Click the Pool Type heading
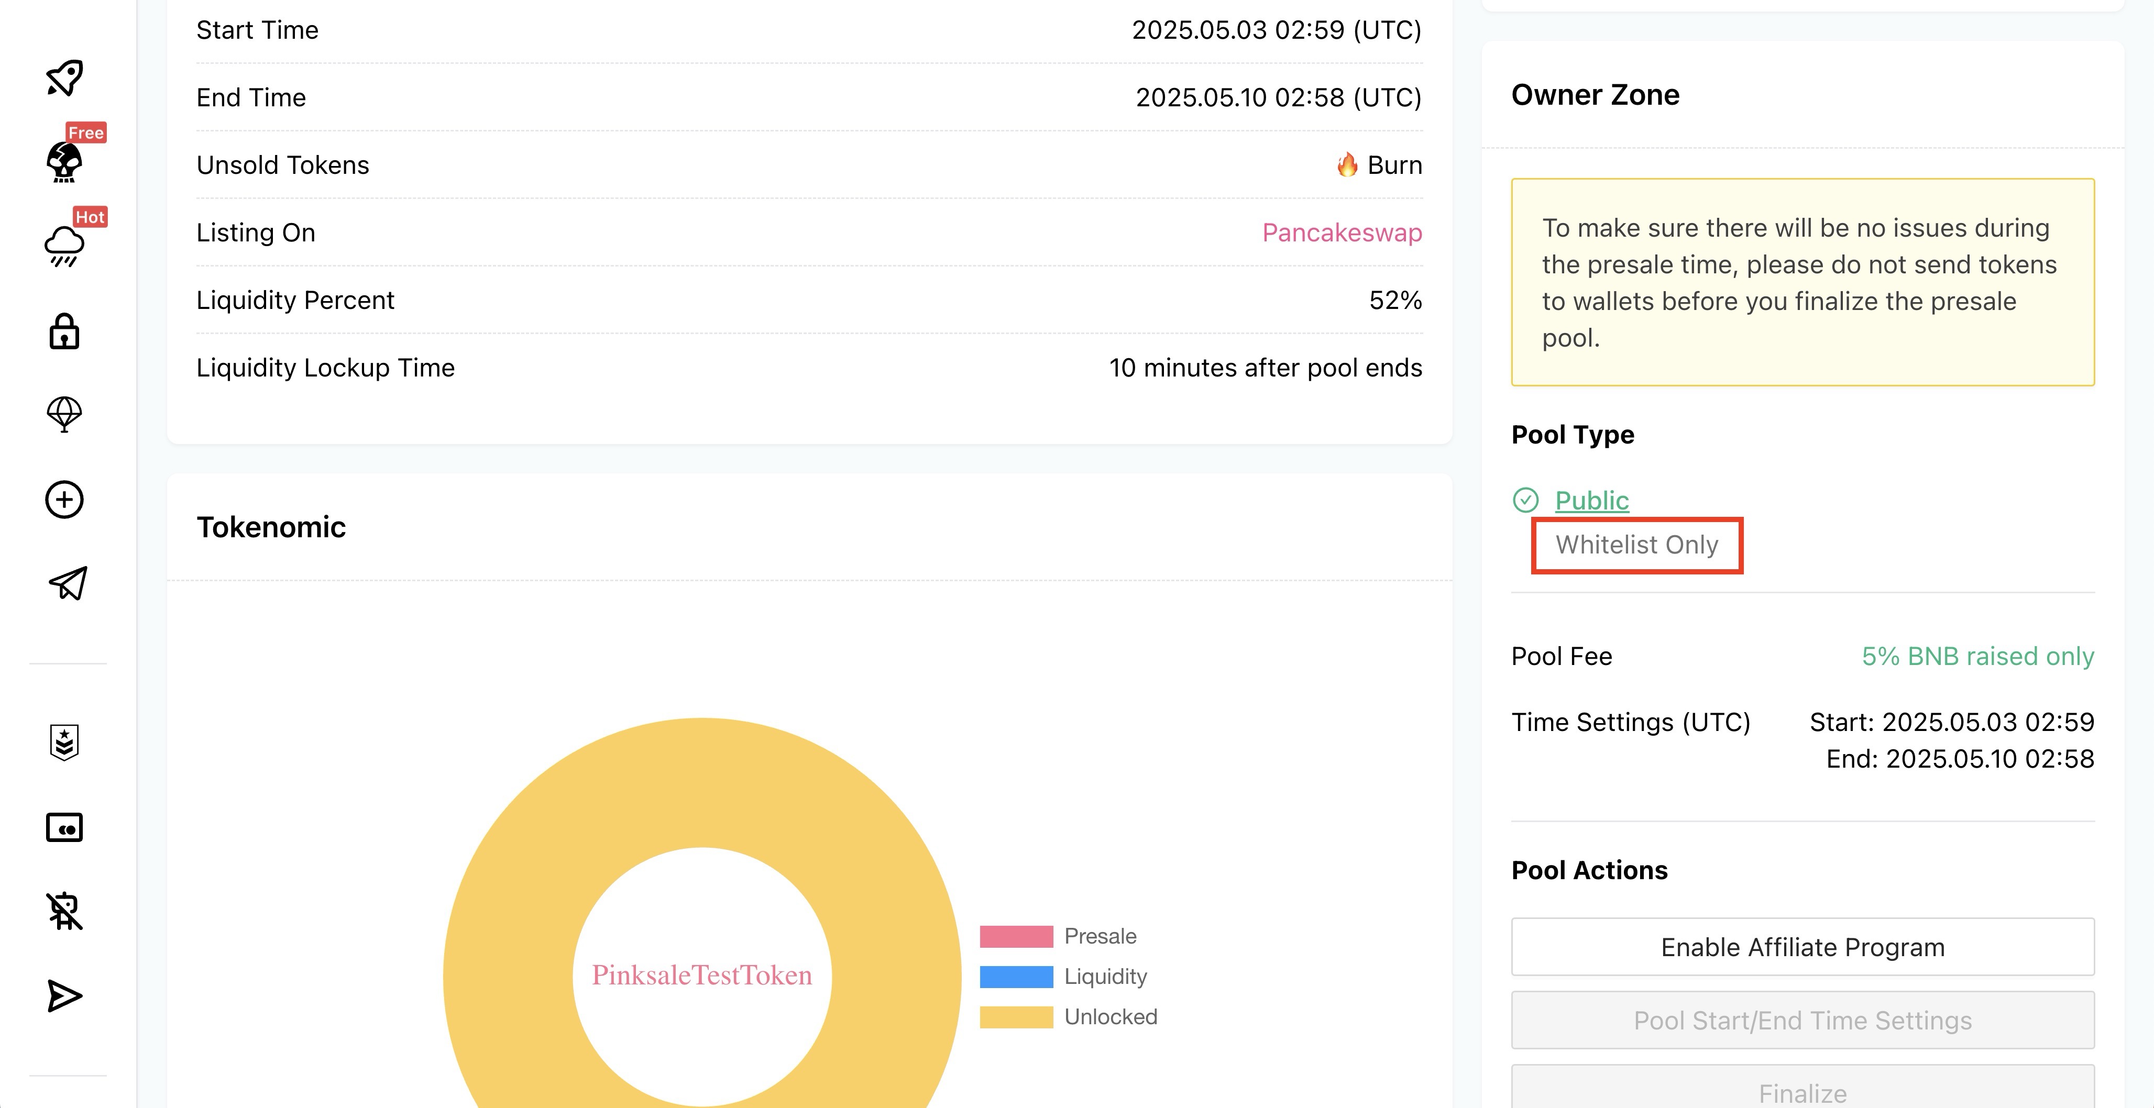The width and height of the screenshot is (2154, 1108). point(1573,435)
